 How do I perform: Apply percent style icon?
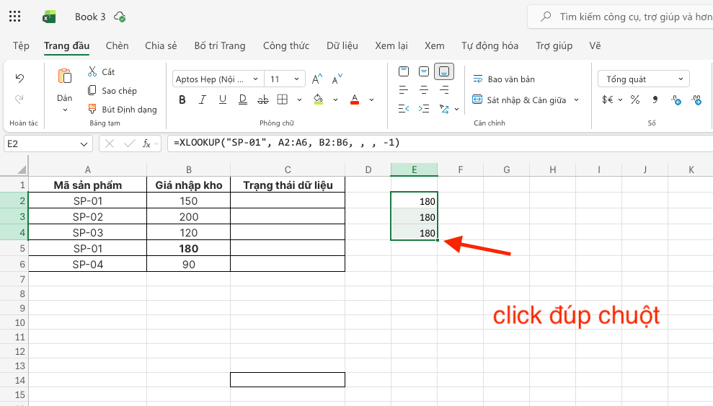click(635, 100)
